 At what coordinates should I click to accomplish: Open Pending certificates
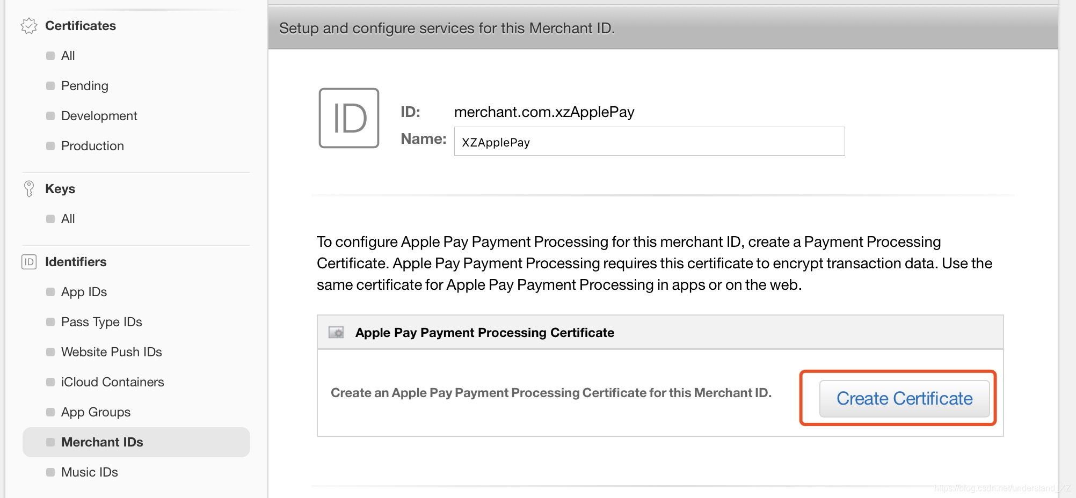coord(85,86)
